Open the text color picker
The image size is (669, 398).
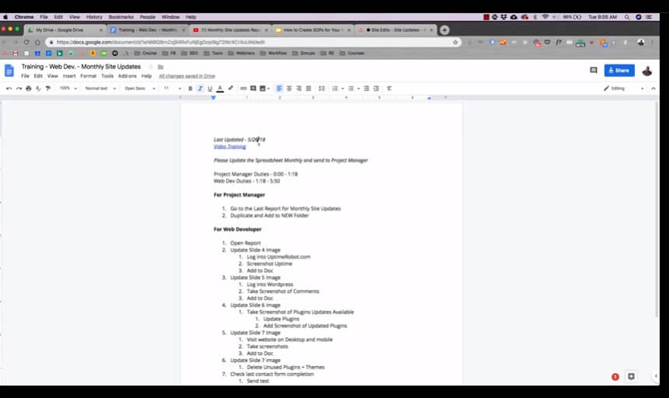pos(220,88)
